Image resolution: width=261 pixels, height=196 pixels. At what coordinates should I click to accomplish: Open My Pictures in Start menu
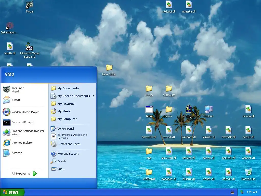(73, 104)
